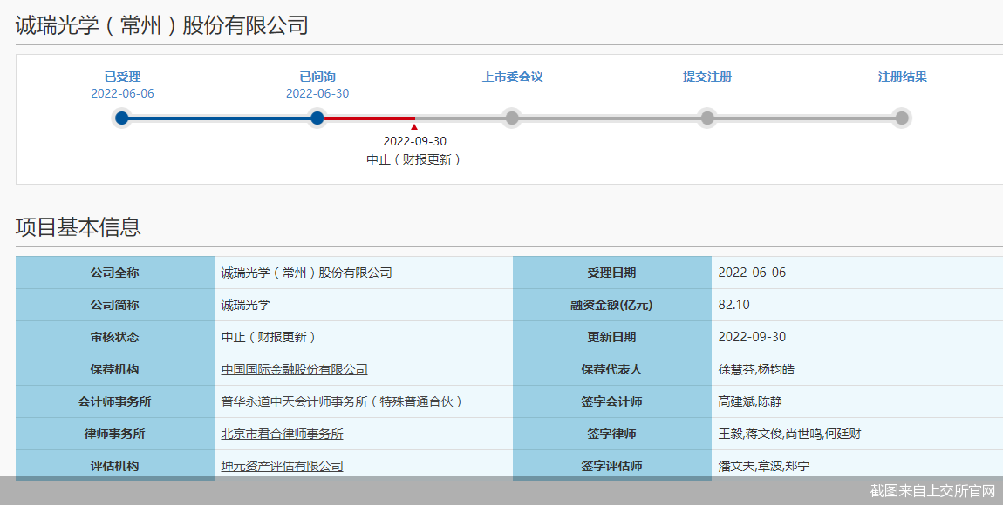
Task: Select the 提交注册 stage label
Action: [x=707, y=77]
